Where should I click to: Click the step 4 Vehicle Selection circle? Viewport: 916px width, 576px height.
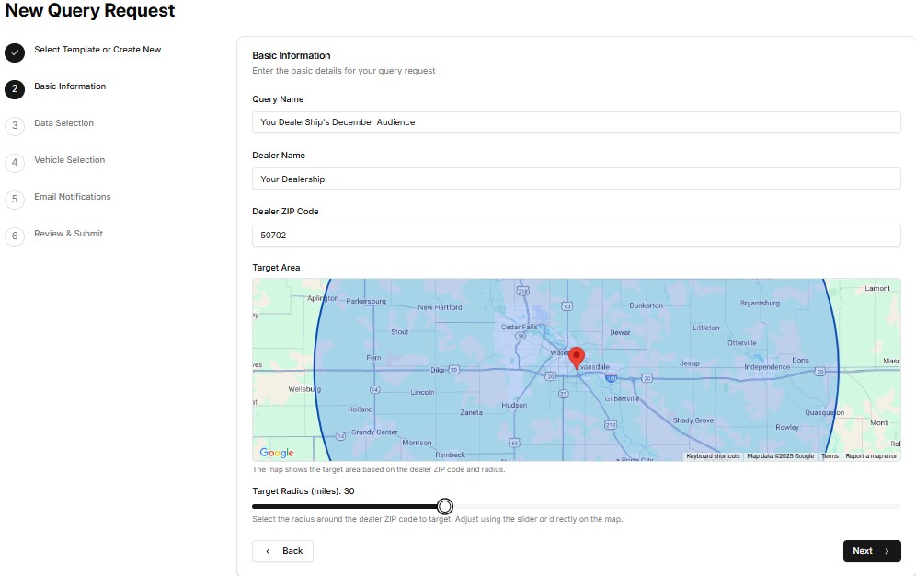click(15, 163)
